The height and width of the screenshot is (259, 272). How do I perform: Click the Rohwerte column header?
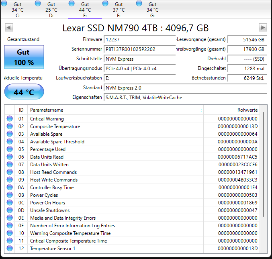231,110
